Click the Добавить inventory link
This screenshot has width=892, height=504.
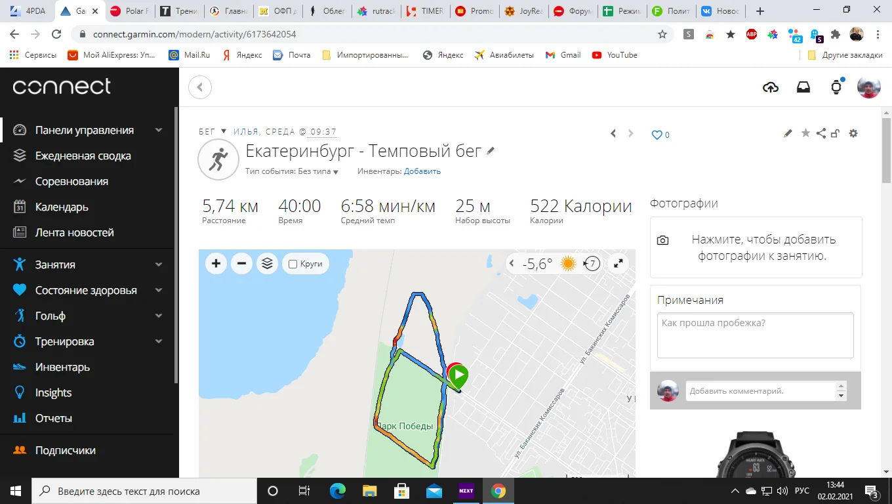click(x=422, y=171)
